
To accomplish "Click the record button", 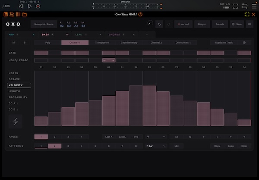I will pos(183,24).
